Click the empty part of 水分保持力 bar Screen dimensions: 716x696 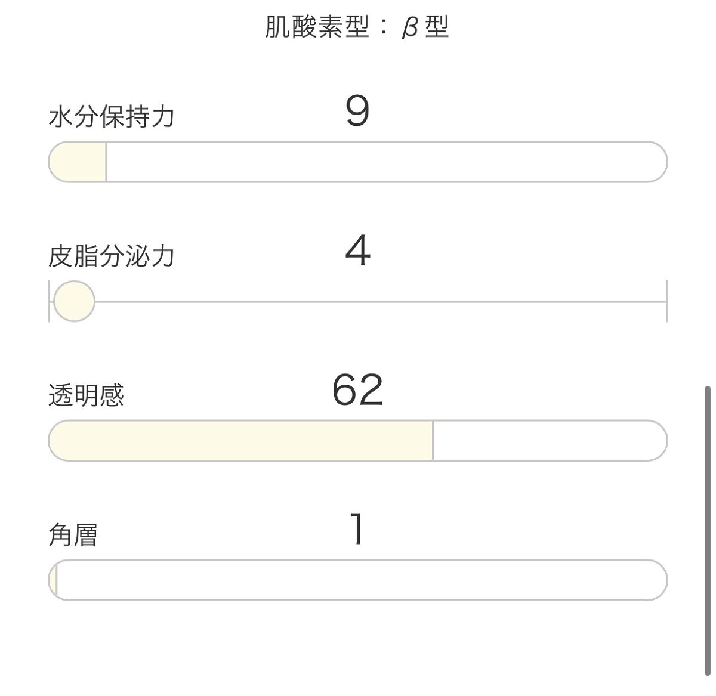pyautogui.click(x=385, y=162)
